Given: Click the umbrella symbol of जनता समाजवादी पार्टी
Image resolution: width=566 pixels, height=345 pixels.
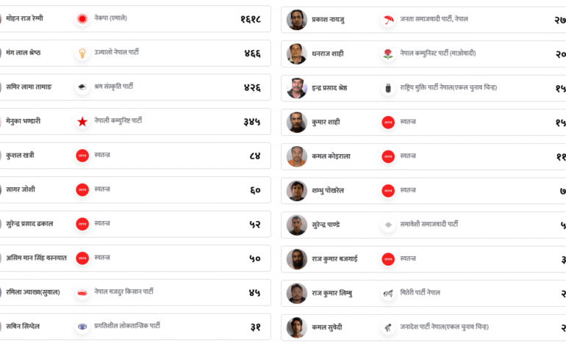Looking at the screenshot, I should click(388, 20).
